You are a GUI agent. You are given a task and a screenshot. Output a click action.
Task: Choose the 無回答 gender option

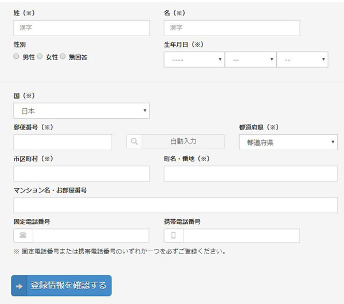[62, 56]
